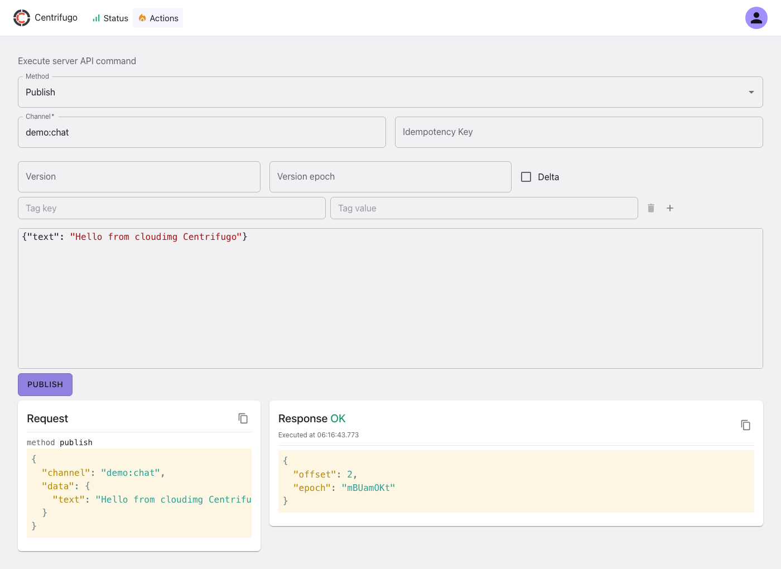Focus the Idempotency Key field

click(579, 132)
